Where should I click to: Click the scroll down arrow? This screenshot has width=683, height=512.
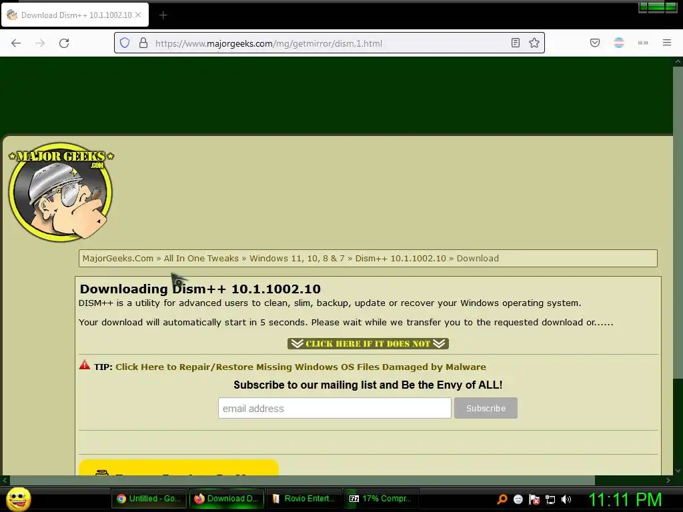(678, 471)
